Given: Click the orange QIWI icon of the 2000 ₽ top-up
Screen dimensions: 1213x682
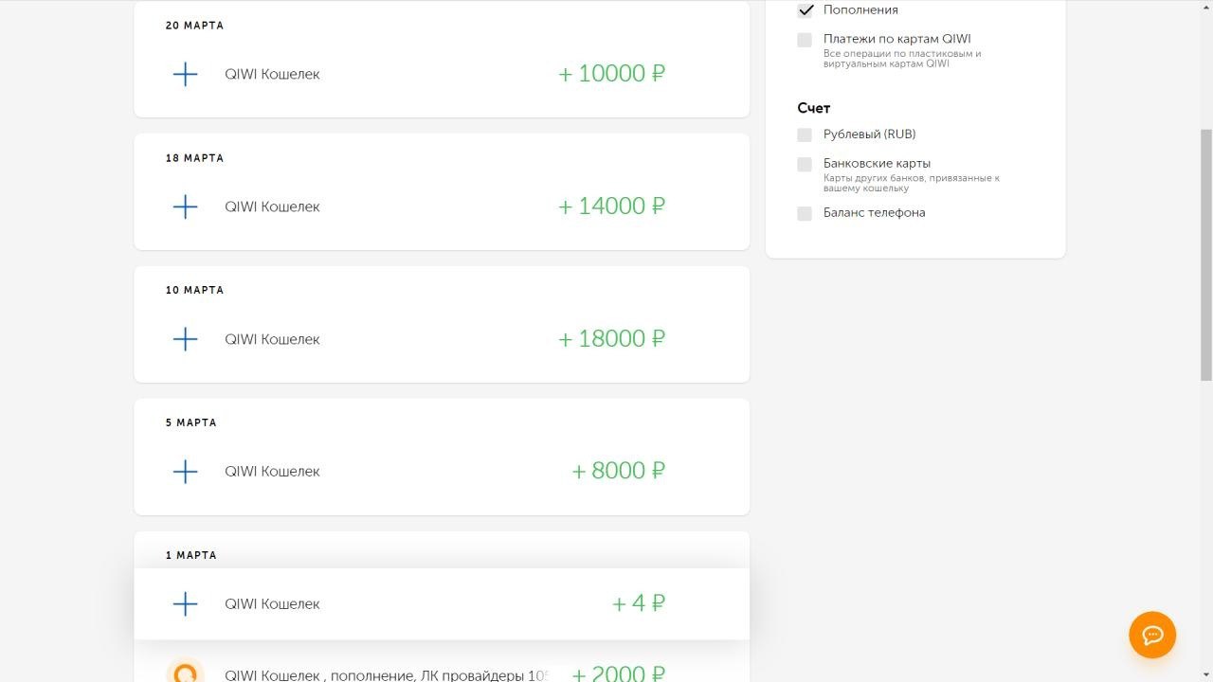Looking at the screenshot, I should point(185,673).
